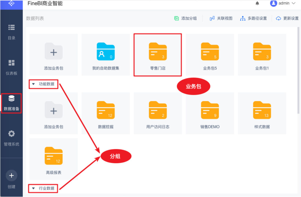Viewport: 301px width, 197px height.
Task: Click the 我的自助数据集 label
Action: (x=106, y=68)
